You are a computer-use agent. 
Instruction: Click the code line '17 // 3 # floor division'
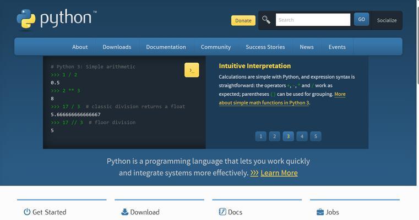pyautogui.click(x=93, y=123)
